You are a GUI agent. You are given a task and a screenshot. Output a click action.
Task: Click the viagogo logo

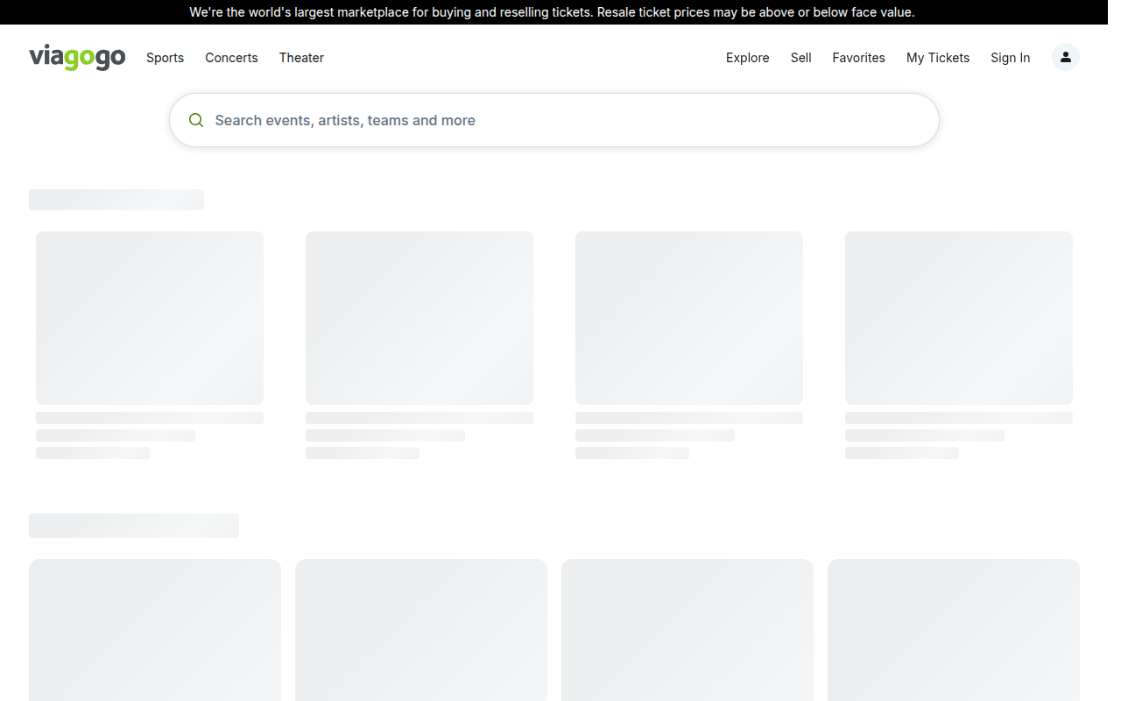point(77,58)
